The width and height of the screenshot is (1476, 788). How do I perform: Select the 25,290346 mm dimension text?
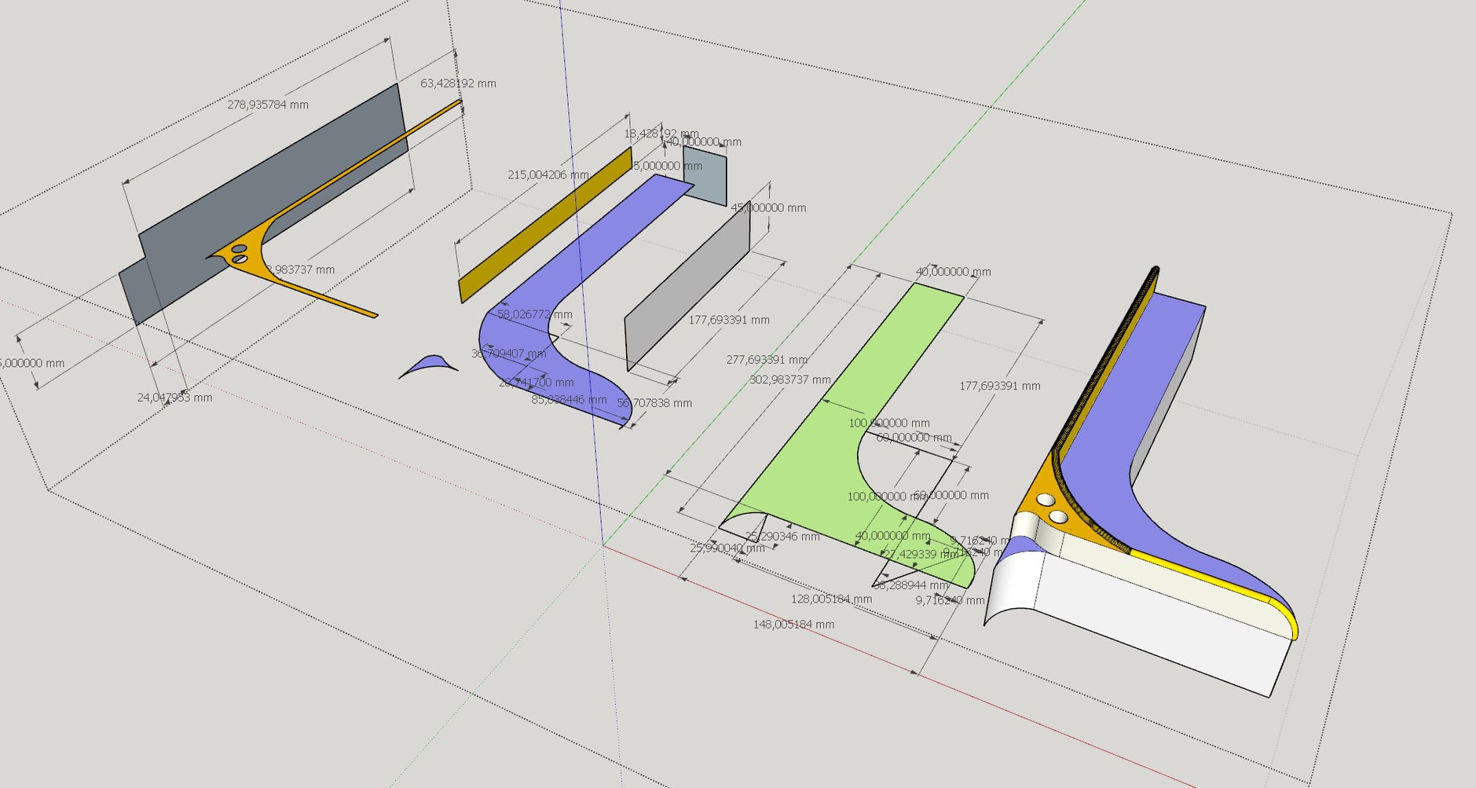pyautogui.click(x=782, y=537)
